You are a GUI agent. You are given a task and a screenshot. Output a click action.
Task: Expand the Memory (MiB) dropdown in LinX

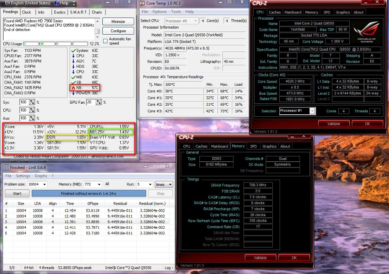(x=98, y=185)
